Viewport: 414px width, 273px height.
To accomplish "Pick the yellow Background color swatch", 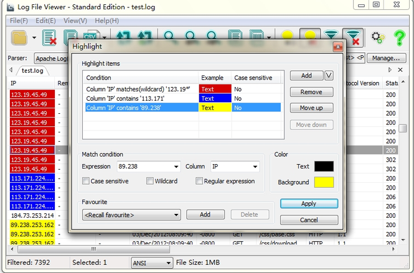I will [324, 182].
